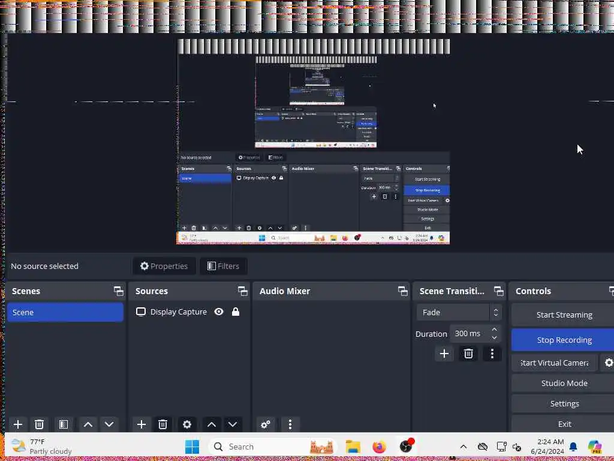Decrease the transition duration
The height and width of the screenshot is (461, 614).
point(495,337)
